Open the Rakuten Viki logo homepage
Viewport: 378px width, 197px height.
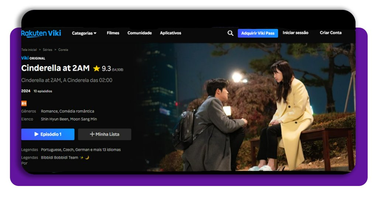pos(41,33)
